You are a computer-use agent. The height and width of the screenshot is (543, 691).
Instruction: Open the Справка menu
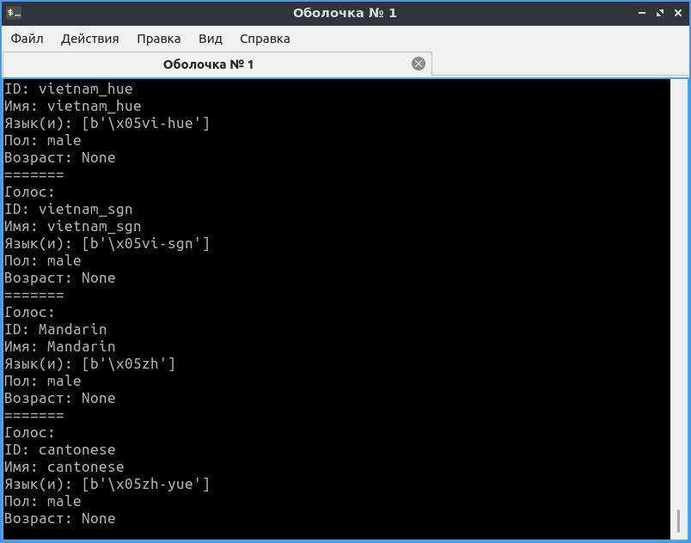click(x=265, y=39)
